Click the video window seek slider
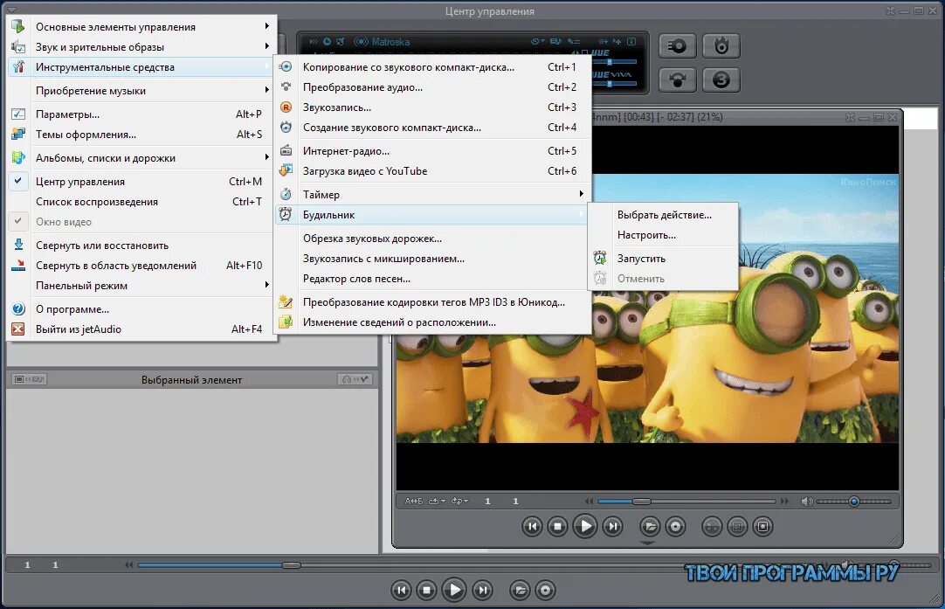Viewport: 945px width, 609px height. pyautogui.click(x=686, y=501)
